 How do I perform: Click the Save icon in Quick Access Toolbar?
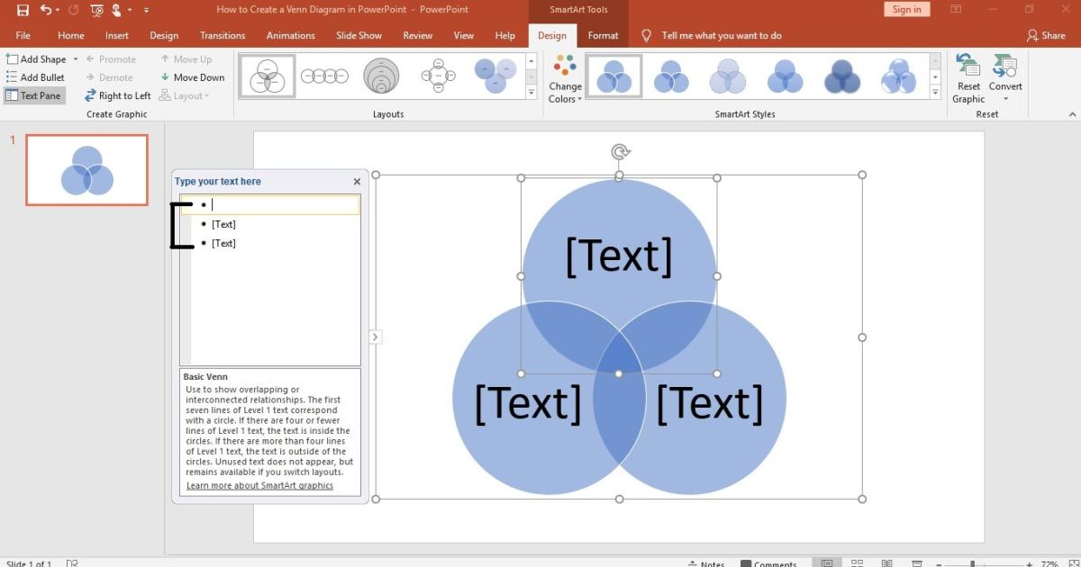(x=23, y=9)
